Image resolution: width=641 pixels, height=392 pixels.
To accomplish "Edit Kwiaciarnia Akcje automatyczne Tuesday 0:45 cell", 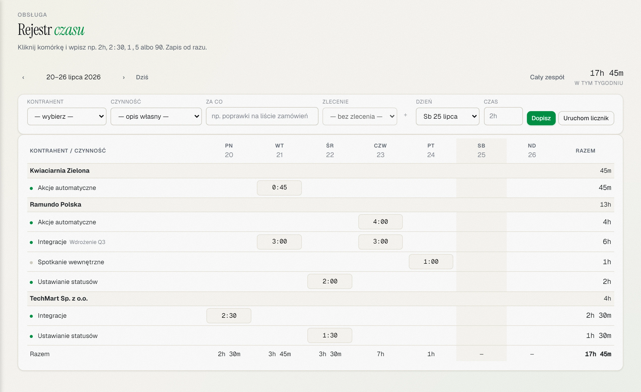I will [x=279, y=188].
